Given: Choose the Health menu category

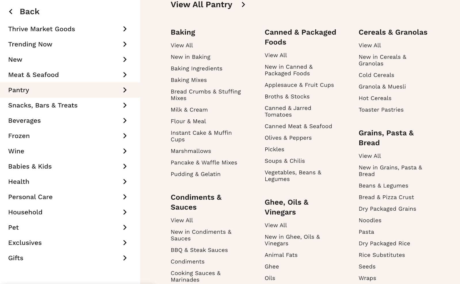Looking at the screenshot, I should (x=19, y=182).
